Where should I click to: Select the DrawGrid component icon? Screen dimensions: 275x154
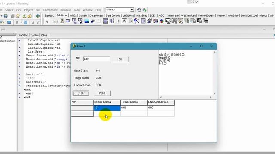tap(80, 21)
